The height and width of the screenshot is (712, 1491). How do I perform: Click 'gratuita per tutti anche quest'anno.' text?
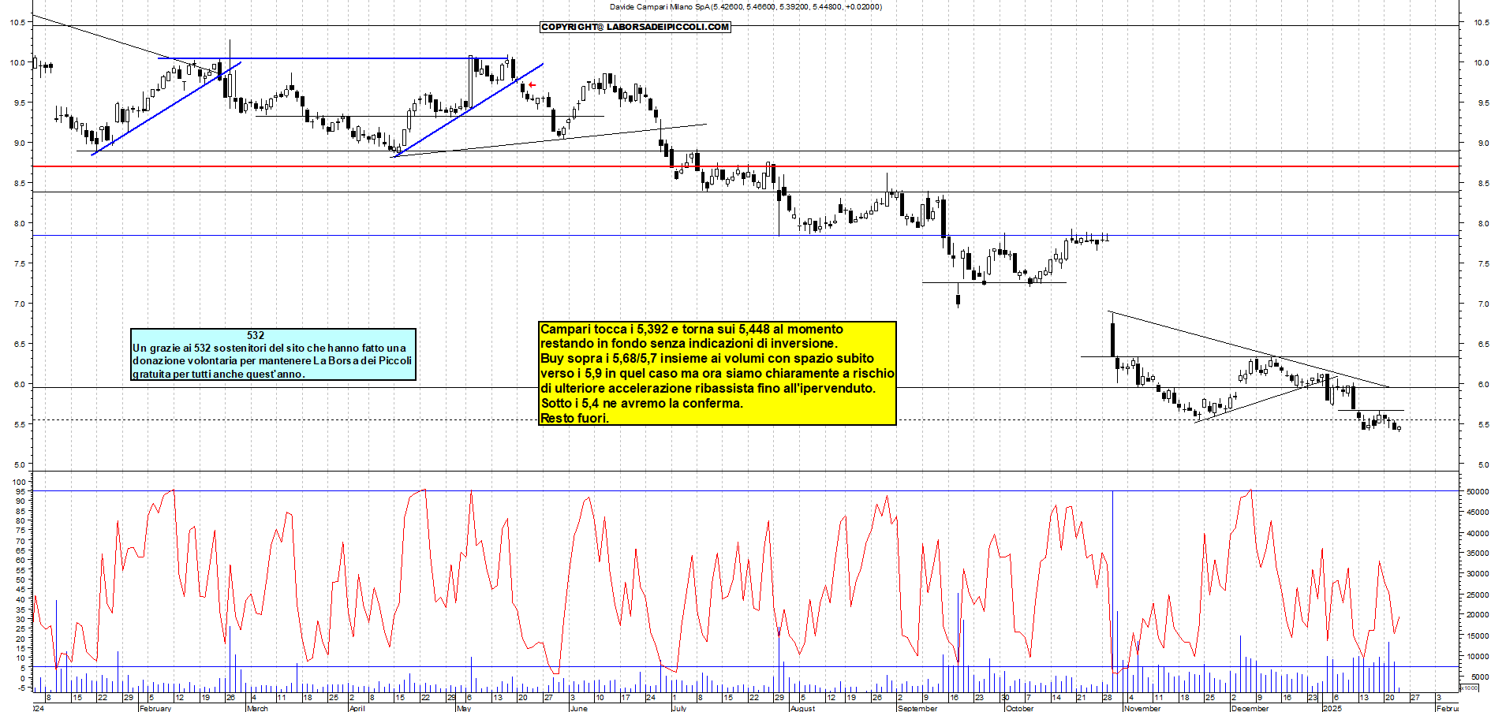[219, 374]
